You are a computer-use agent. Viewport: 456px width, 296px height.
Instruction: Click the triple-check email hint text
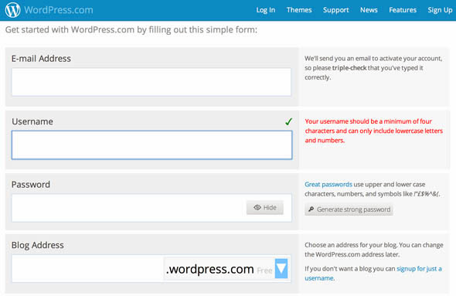(373, 68)
